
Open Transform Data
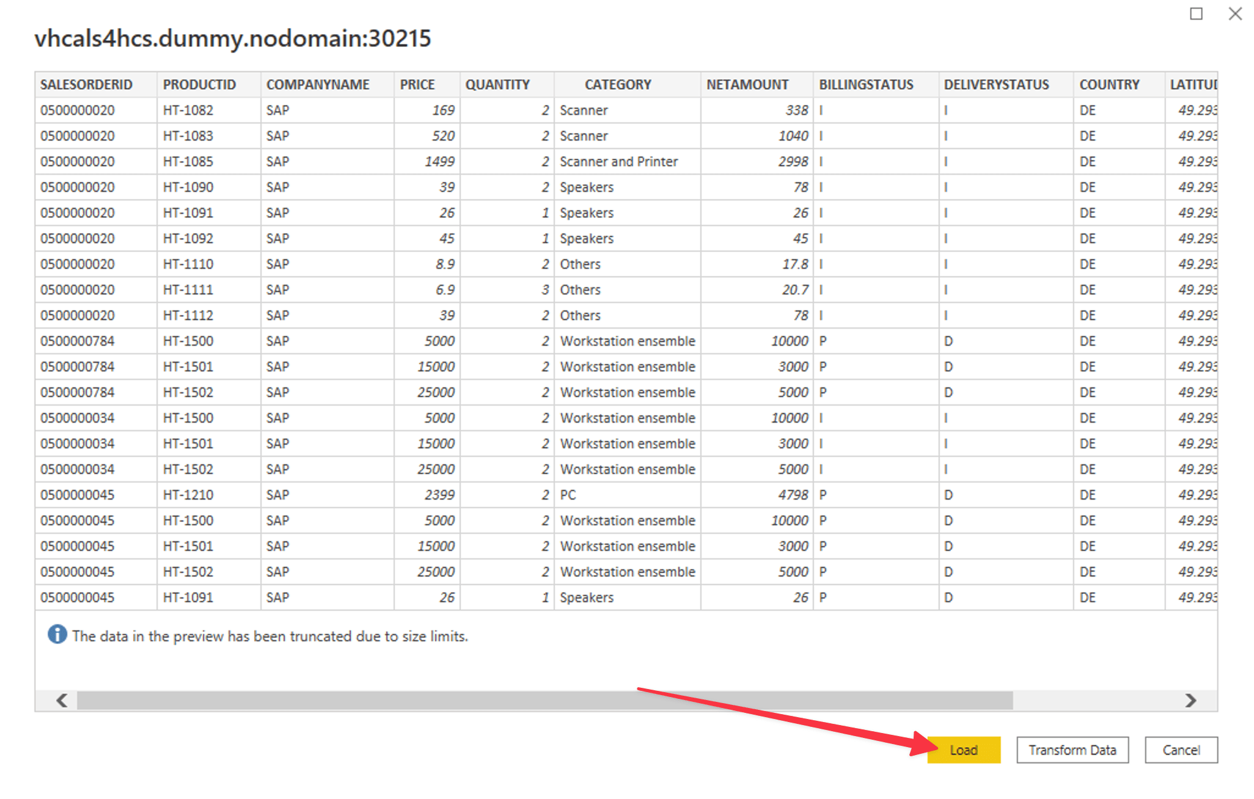pos(1072,750)
